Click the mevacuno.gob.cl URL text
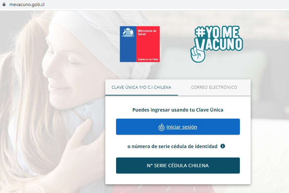 [27, 5]
